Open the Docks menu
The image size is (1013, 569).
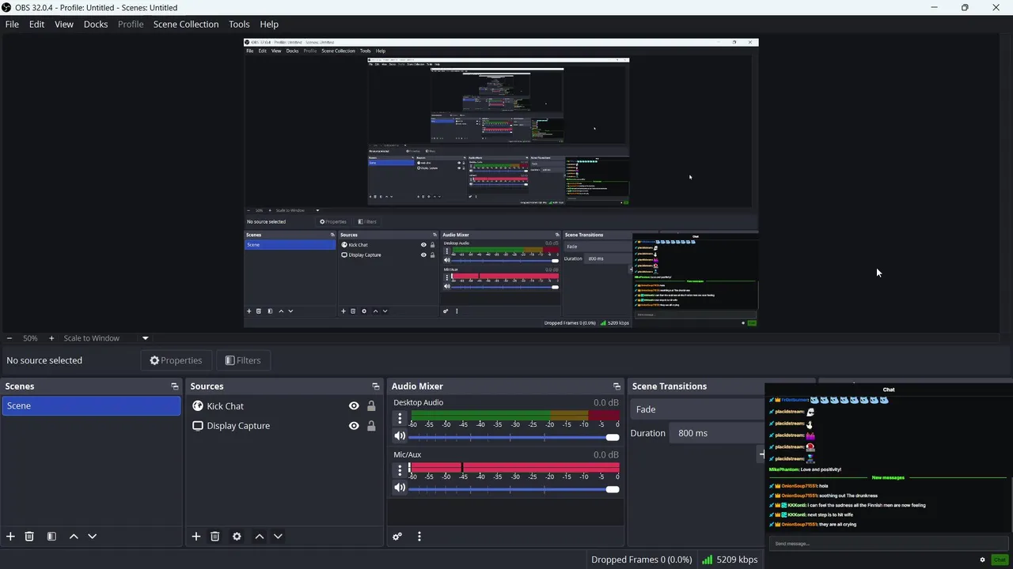pyautogui.click(x=96, y=24)
